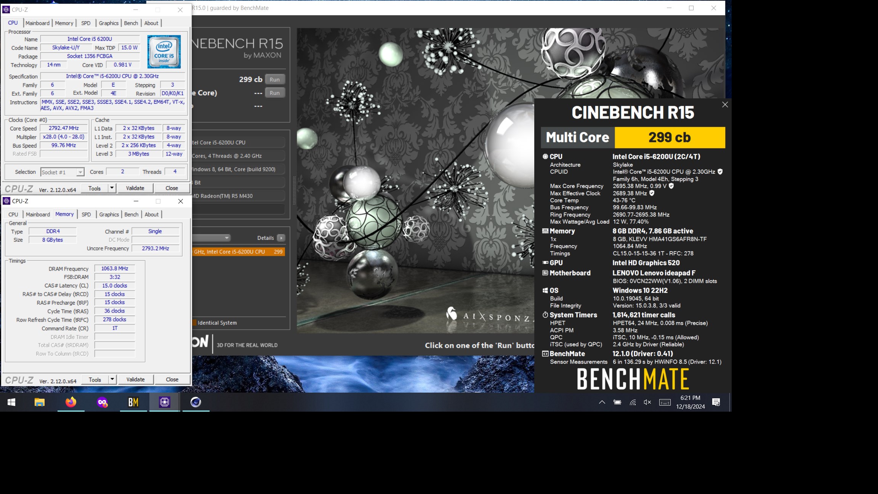Open the Wi-Fi network tray icon
This screenshot has width=878, height=494.
633,402
